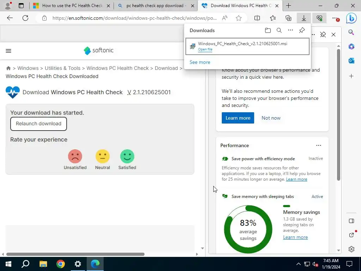Open the Collections icon
361x271 pixels.
[288, 18]
